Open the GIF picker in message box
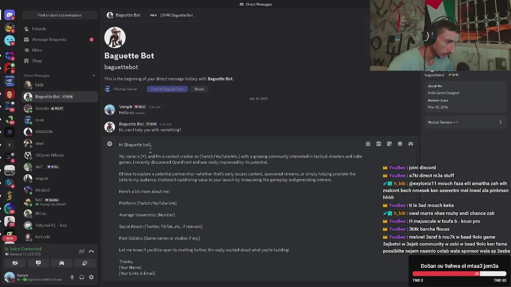This screenshot has height=287, width=511. click(378, 144)
